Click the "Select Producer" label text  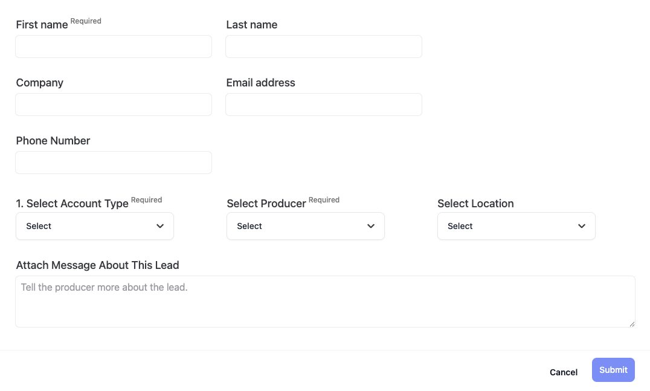coord(266,204)
